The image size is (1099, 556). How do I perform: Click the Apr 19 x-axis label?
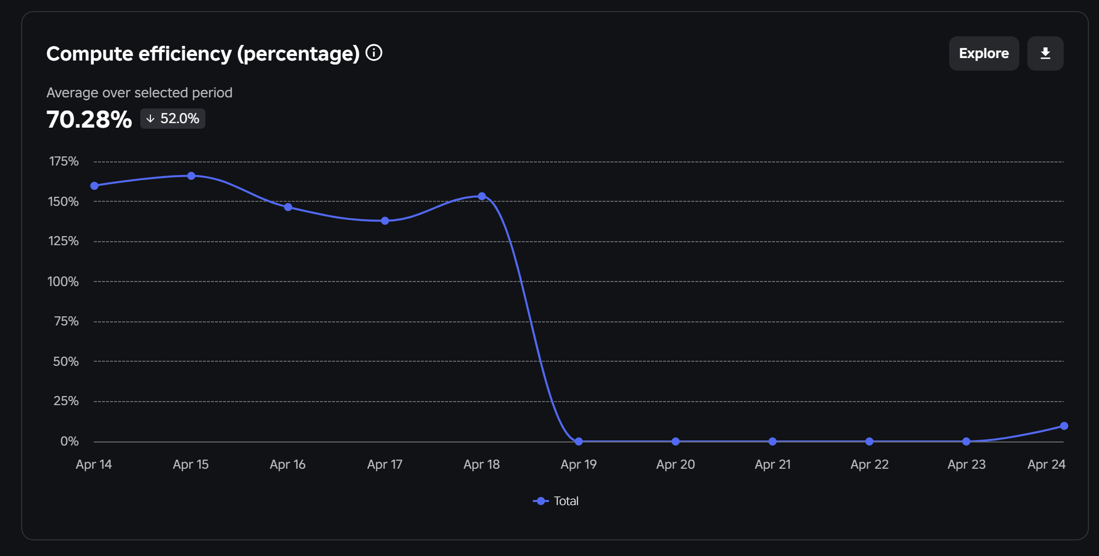(x=579, y=465)
